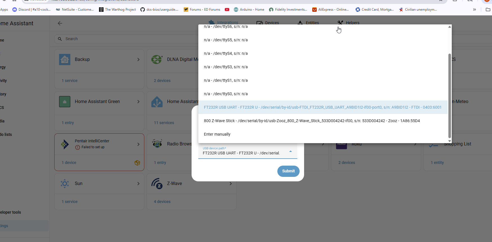This screenshot has height=242, width=492.
Task: Open the Arduino - Home bookmark
Action: 249,10
